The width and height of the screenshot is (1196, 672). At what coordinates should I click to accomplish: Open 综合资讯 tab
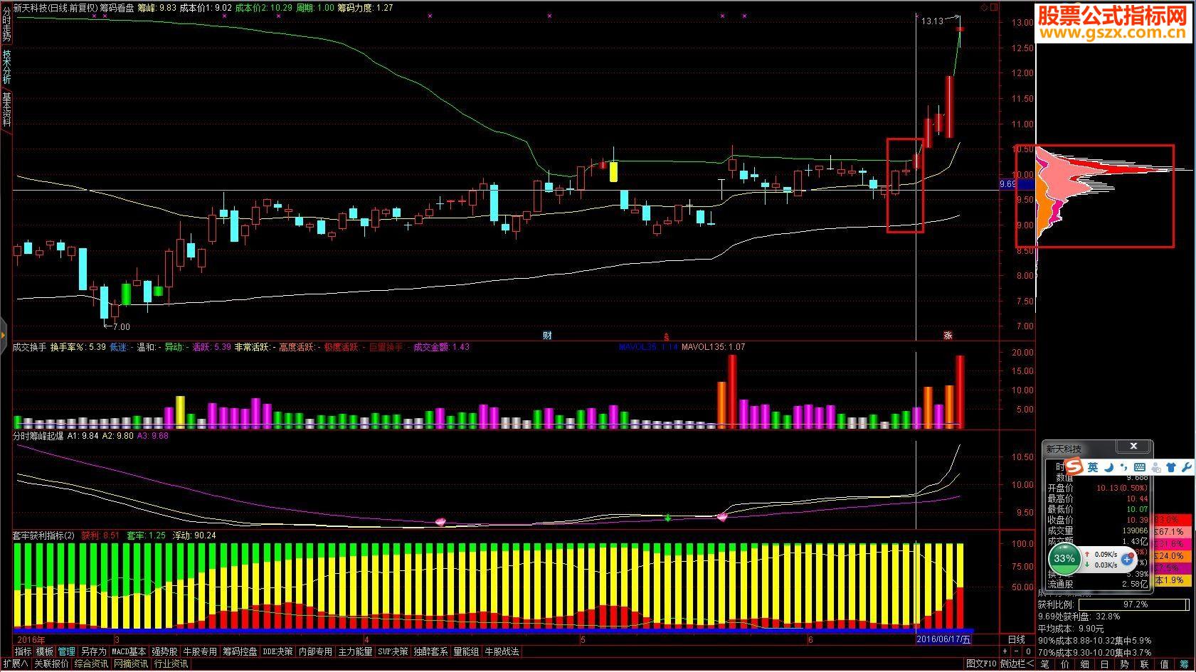coord(91,664)
